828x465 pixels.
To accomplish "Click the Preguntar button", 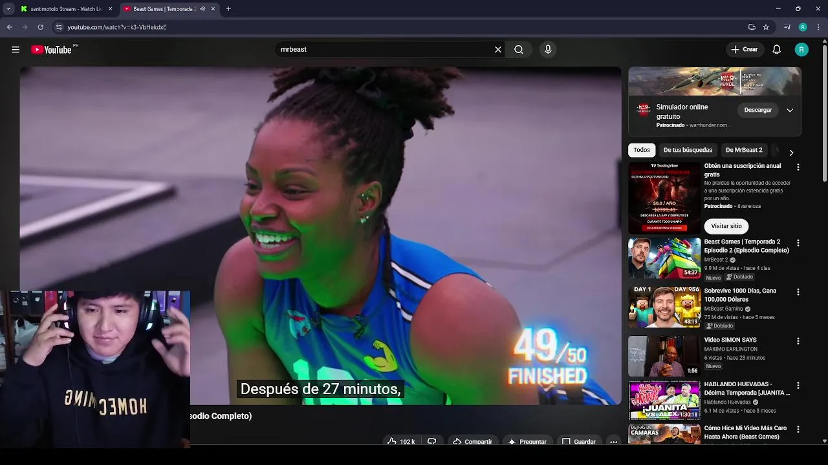I will coord(527,442).
